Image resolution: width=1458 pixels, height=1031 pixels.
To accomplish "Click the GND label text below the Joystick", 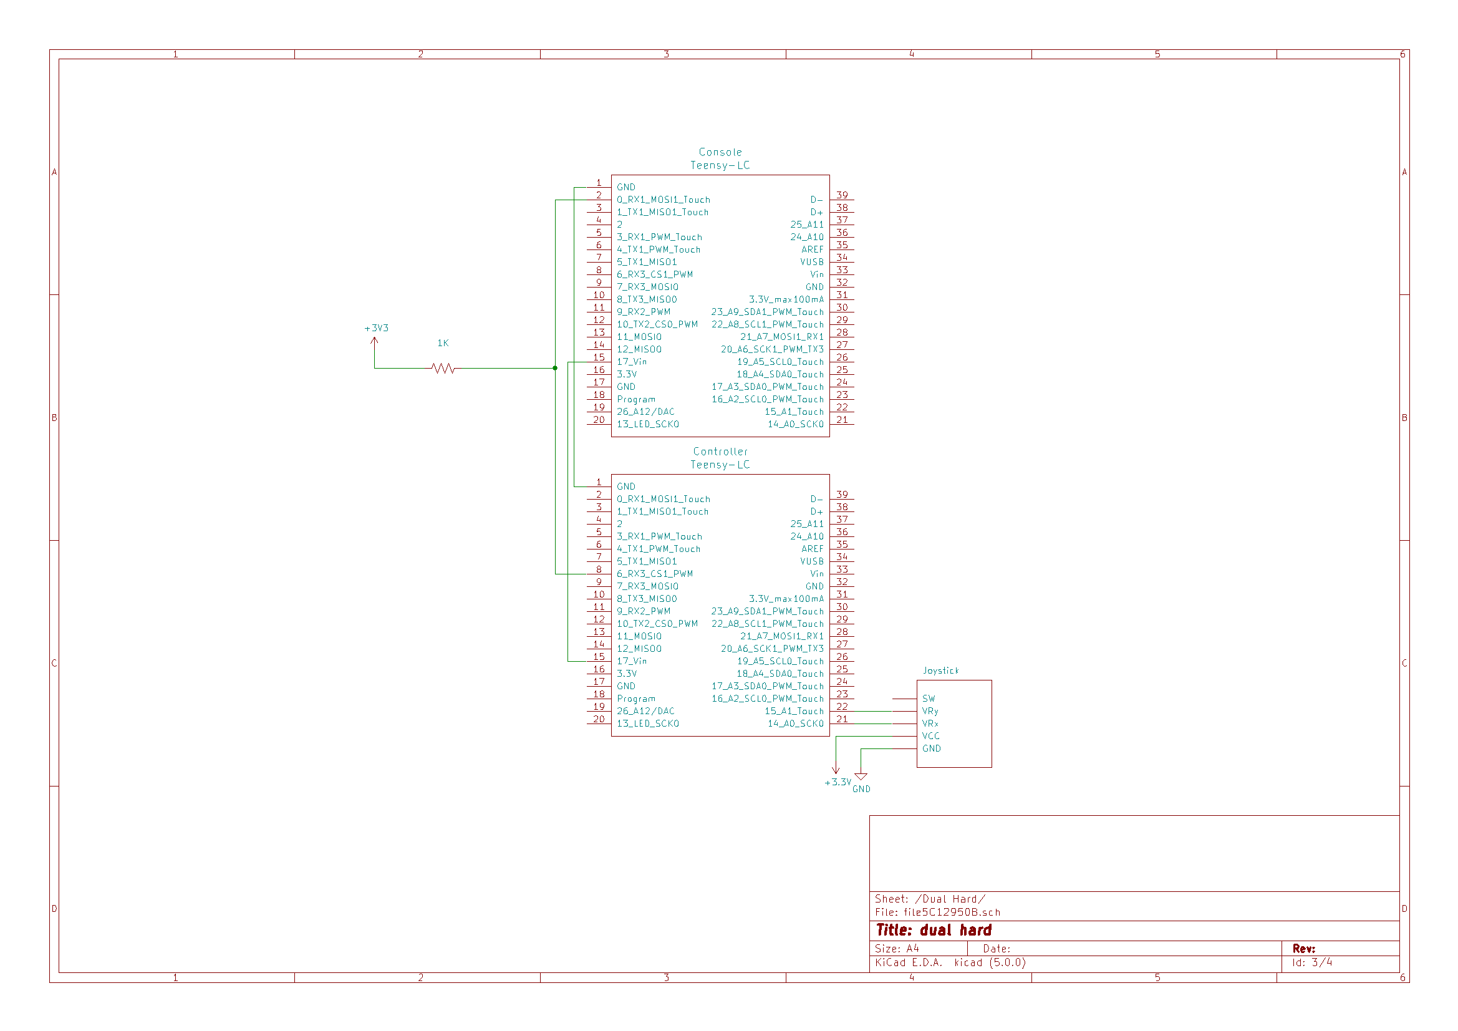I will 861,790.
